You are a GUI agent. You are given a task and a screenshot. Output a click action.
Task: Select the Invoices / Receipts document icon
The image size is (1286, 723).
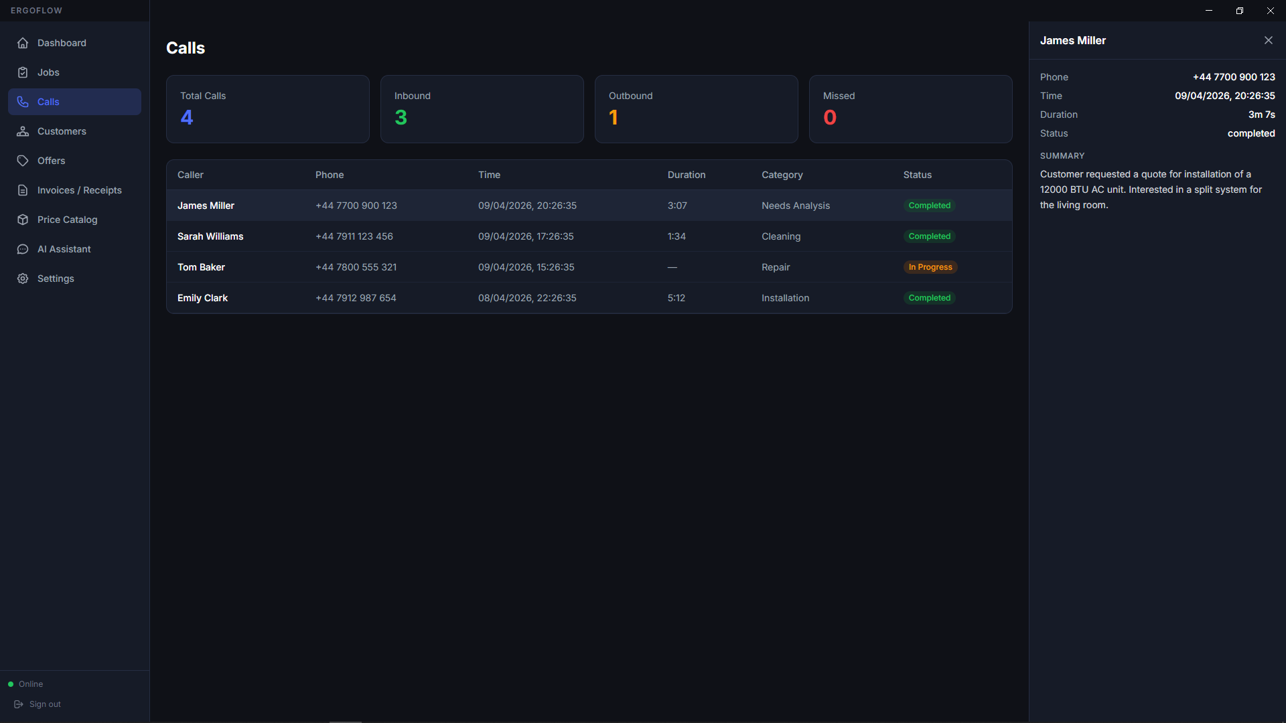click(23, 190)
